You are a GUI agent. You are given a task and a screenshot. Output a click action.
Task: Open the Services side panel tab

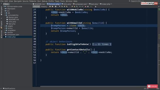[x=1, y=34]
